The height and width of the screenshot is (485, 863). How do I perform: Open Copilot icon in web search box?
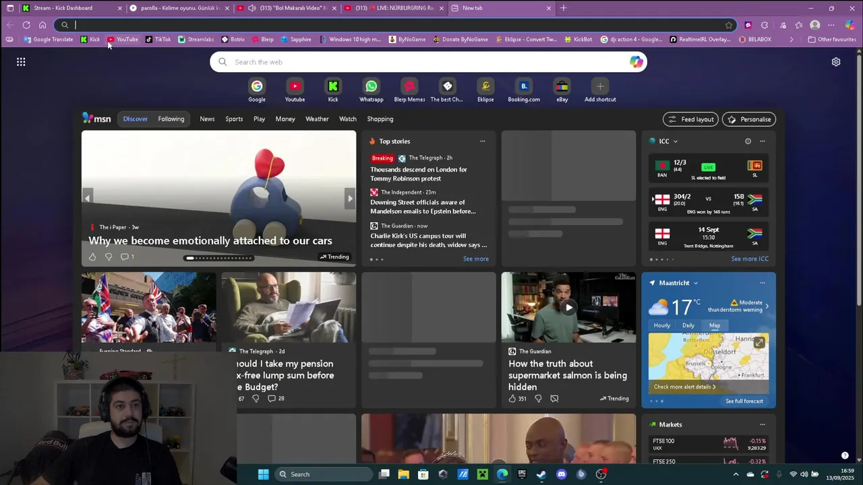636,62
